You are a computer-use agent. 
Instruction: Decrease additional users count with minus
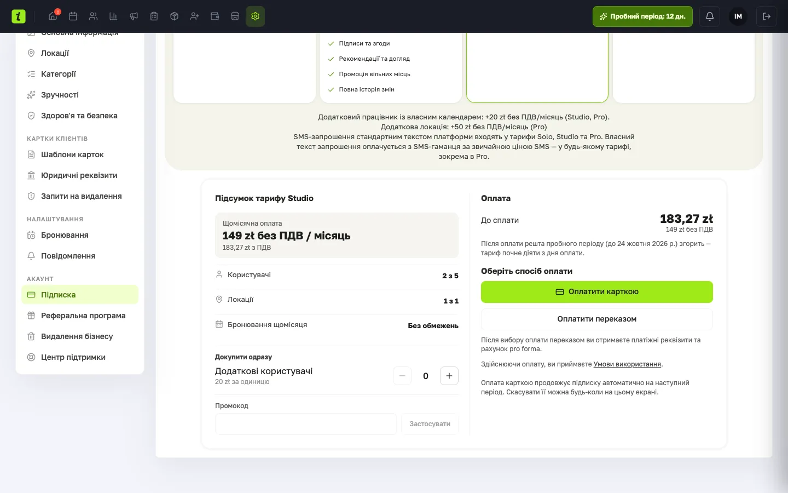pyautogui.click(x=402, y=376)
